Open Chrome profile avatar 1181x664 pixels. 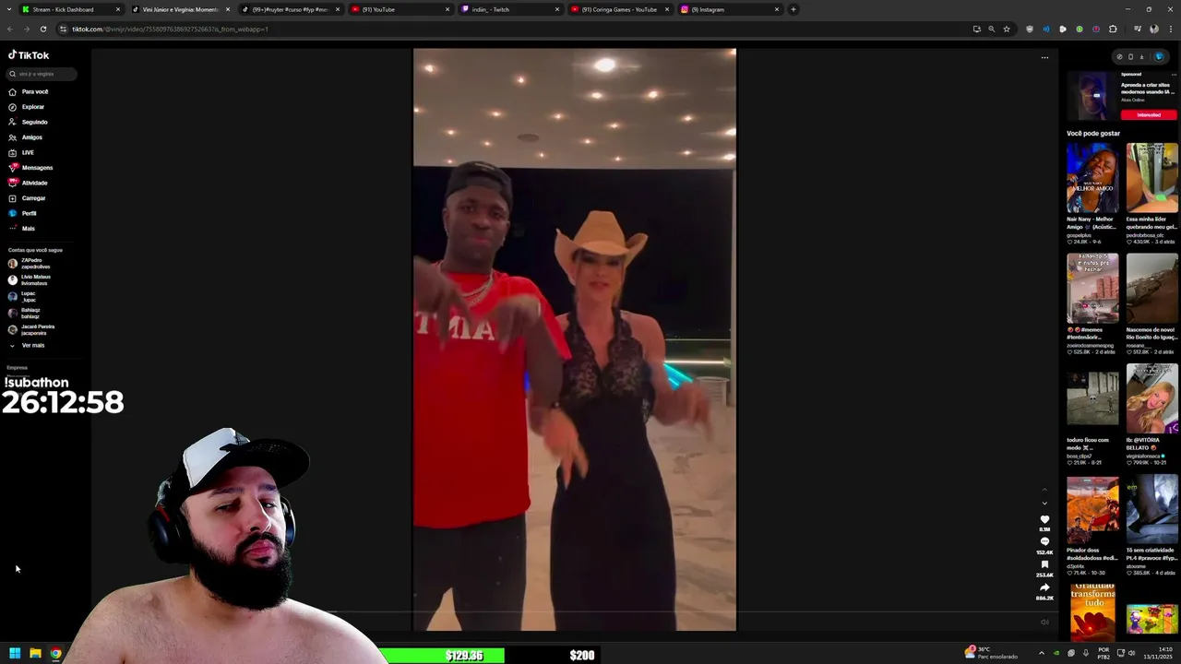pos(1154,29)
